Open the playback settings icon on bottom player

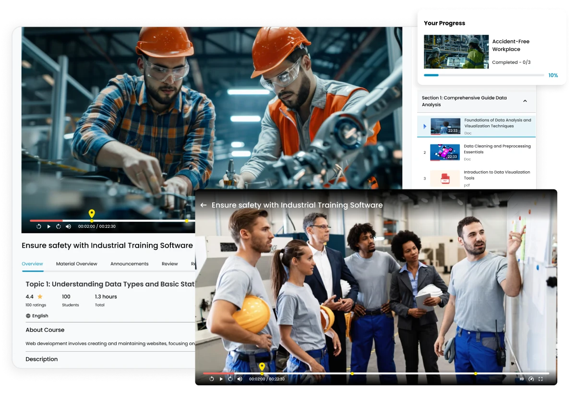click(531, 379)
